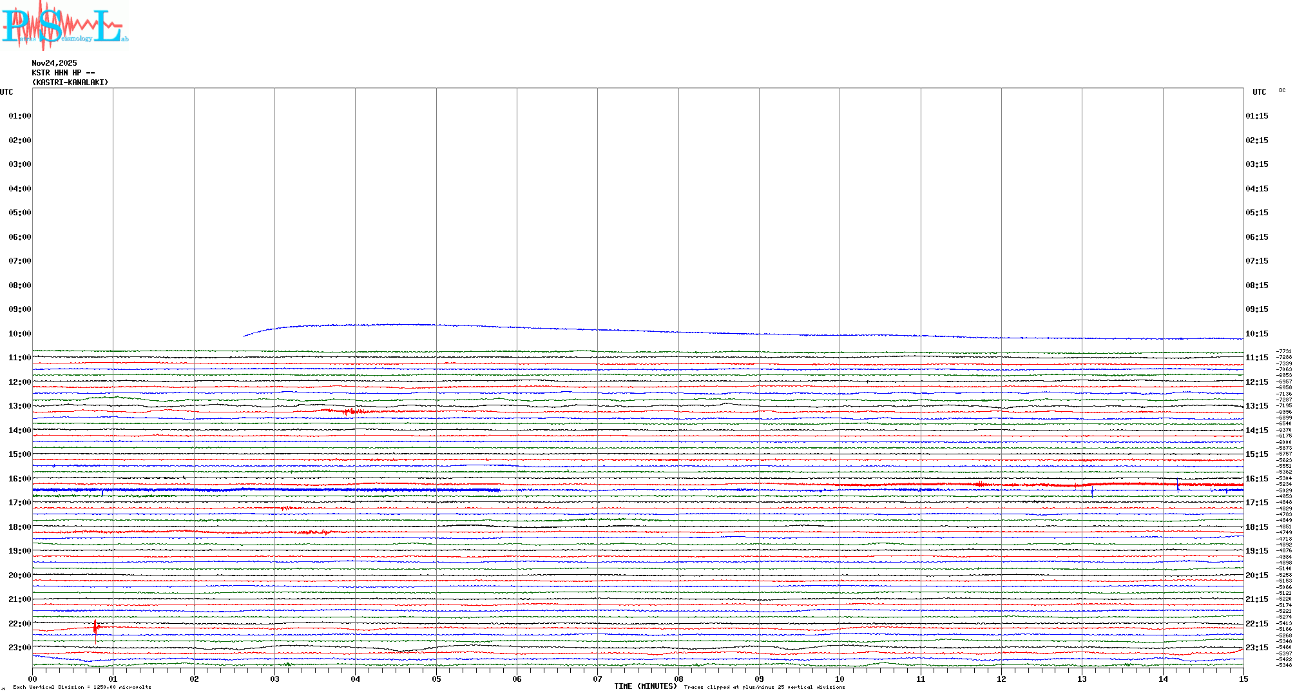Click the 01:00 hour label on left
1295x696 pixels.
pos(19,116)
